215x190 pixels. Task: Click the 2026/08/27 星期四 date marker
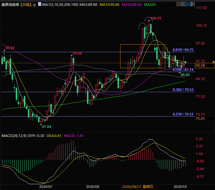coord(138,187)
